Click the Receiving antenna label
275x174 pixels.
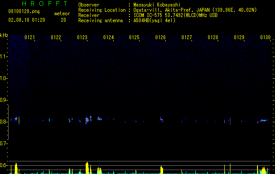pos(101,20)
